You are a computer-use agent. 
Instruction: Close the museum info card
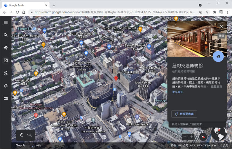[x=221, y=26]
